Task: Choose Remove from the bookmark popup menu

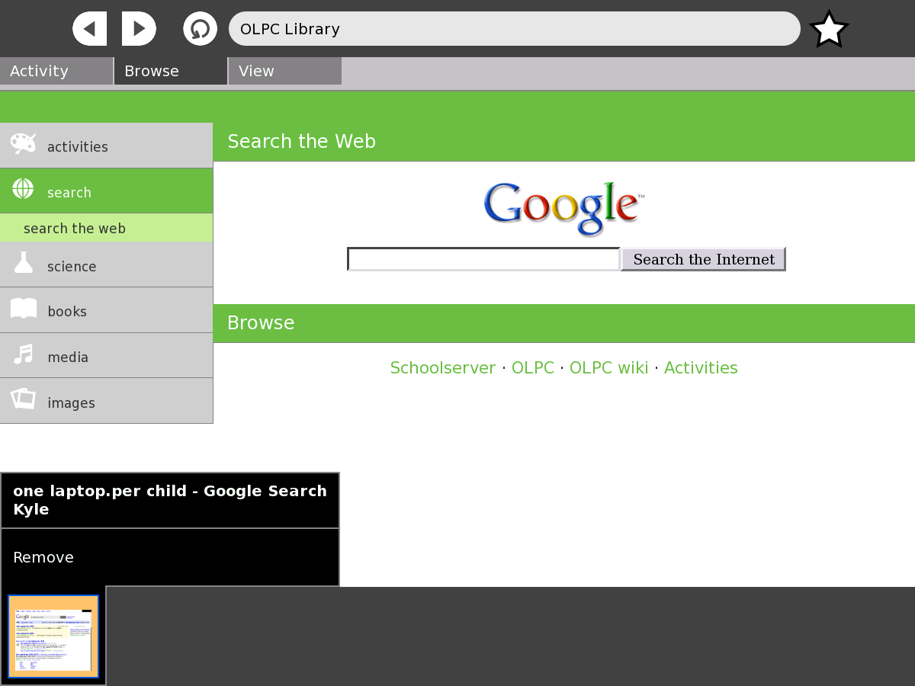Action: click(43, 557)
